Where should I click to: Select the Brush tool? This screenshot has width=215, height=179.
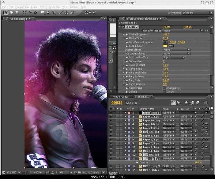[61, 13]
